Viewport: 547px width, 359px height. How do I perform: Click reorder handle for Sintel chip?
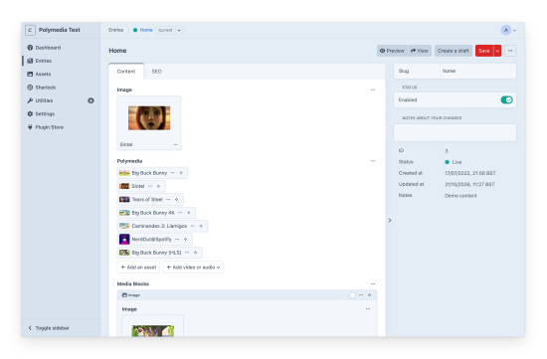click(158, 186)
